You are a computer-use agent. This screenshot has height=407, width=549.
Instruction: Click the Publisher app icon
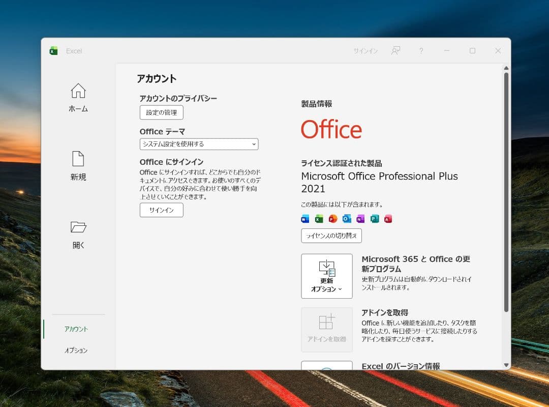(374, 219)
